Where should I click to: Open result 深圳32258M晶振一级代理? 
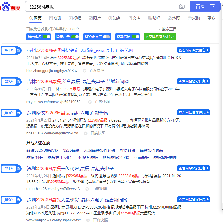click(x=70, y=169)
